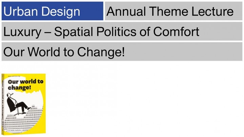This screenshot has height=137, width=244.
Task: Click the word 'Comfort' in the banner
Action: point(176,31)
